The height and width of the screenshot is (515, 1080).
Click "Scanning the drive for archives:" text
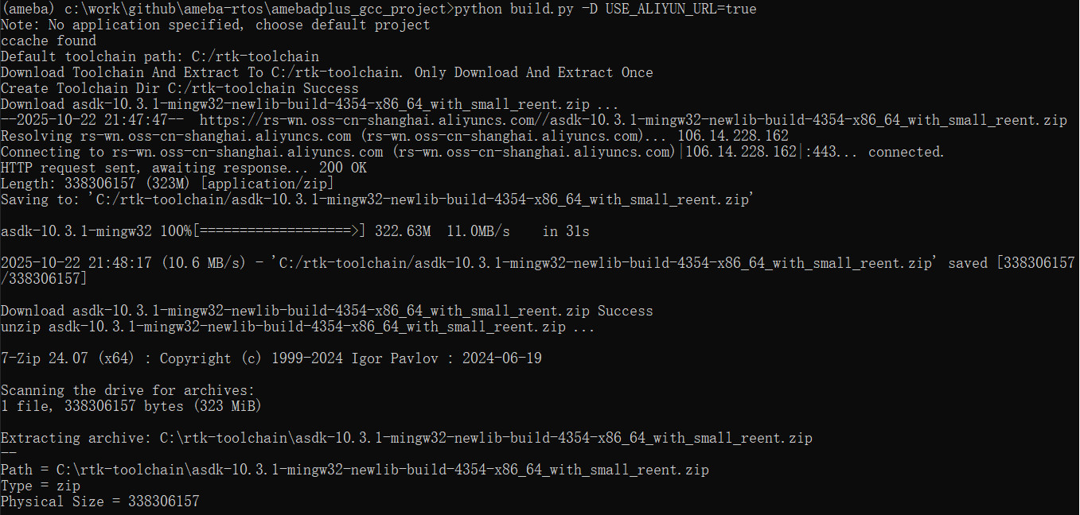coord(127,390)
